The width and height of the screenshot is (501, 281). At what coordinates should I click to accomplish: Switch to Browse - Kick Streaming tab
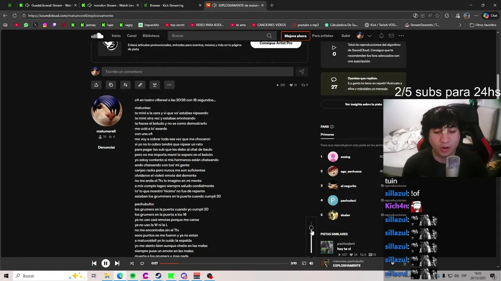pos(172,5)
